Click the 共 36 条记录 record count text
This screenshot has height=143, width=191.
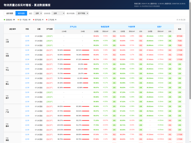click(181, 20)
